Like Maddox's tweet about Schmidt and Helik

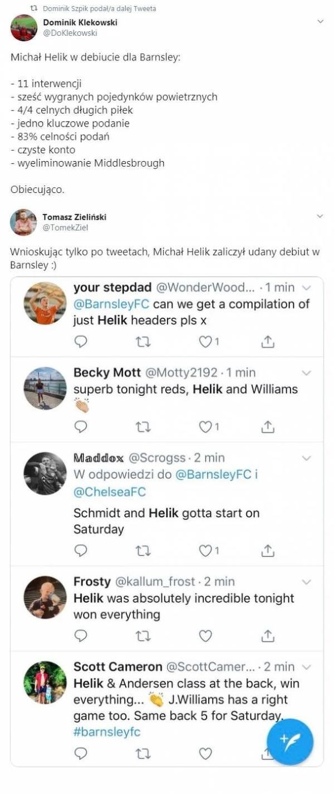click(206, 550)
